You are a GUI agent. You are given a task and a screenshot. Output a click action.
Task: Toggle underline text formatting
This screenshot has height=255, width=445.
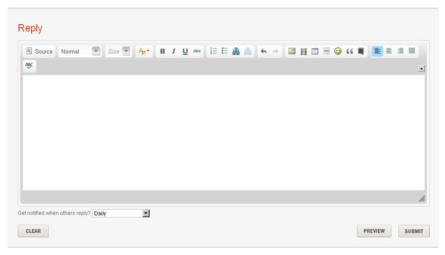click(185, 51)
